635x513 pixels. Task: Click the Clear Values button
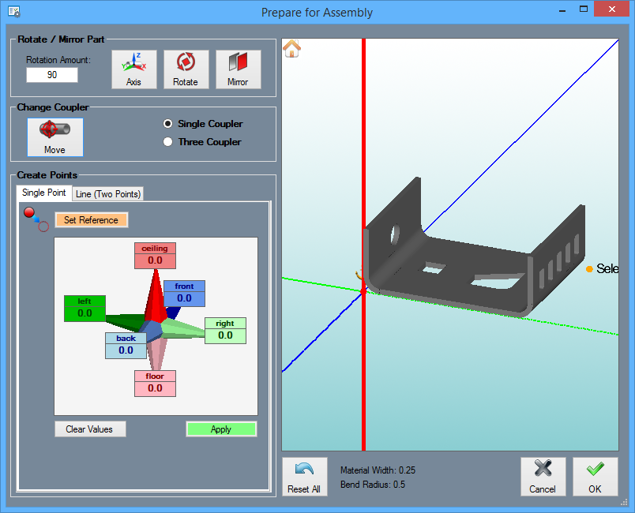click(90, 429)
